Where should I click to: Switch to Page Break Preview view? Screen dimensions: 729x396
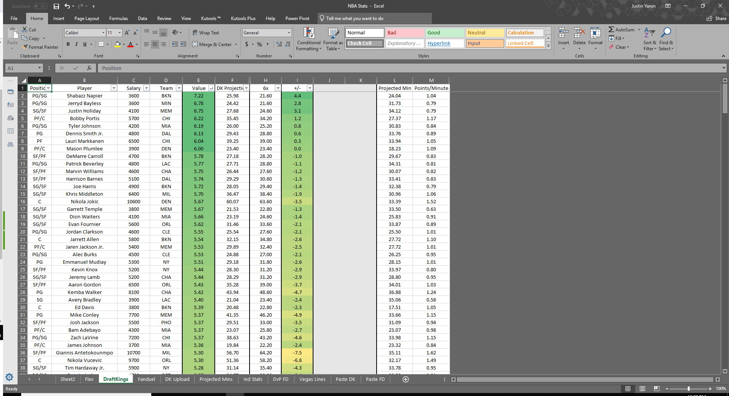(x=657, y=388)
